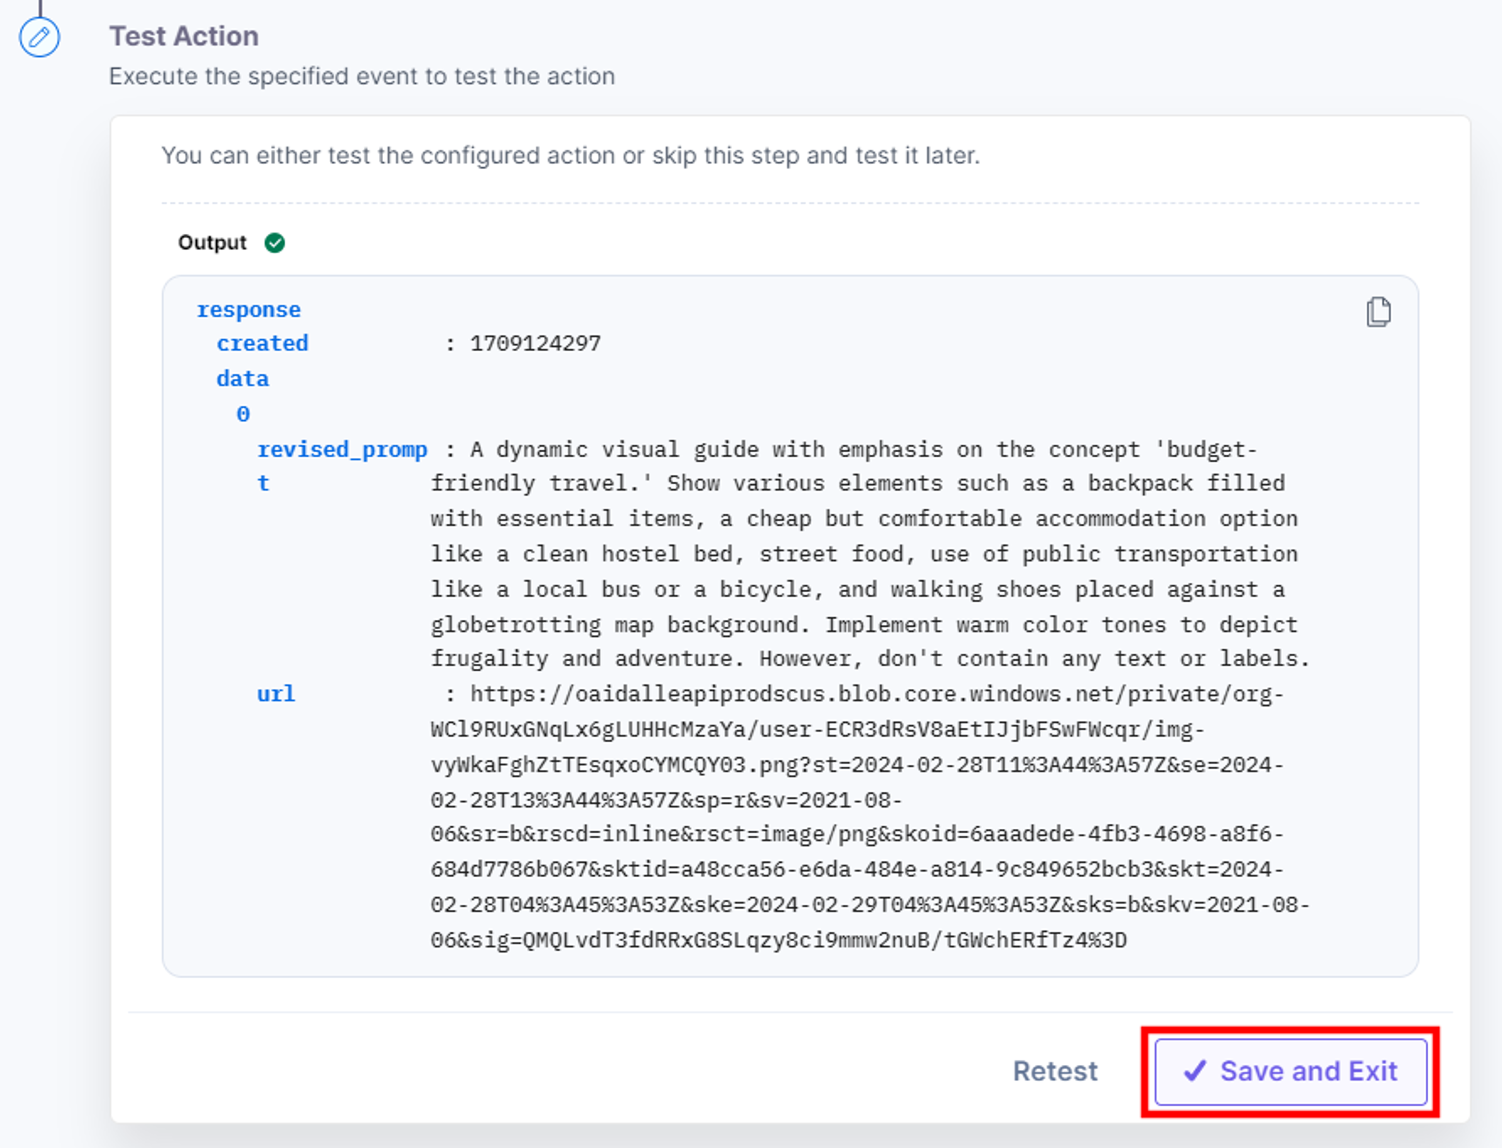Select the response root key
The image size is (1502, 1148).
click(249, 310)
